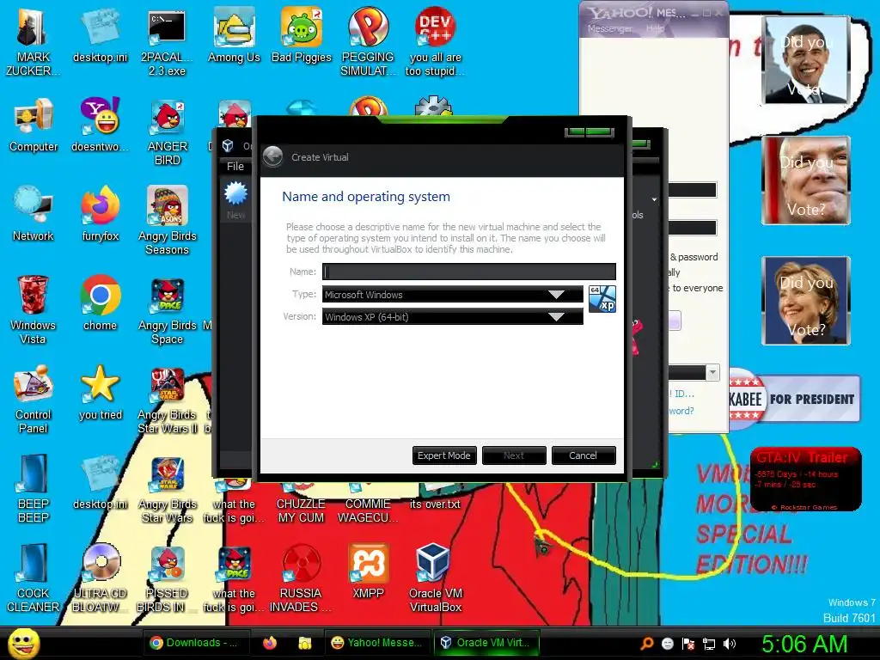Open the COCK CLEANER desktop icon
The image size is (880, 660).
tap(34, 577)
